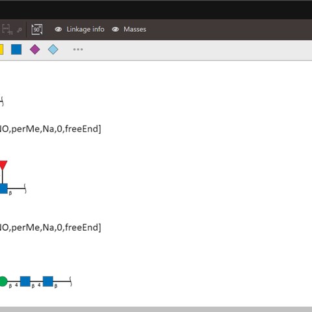Image resolution: width=312 pixels, height=312 pixels.
Task: Click the Linkage info label
Action: (x=85, y=29)
